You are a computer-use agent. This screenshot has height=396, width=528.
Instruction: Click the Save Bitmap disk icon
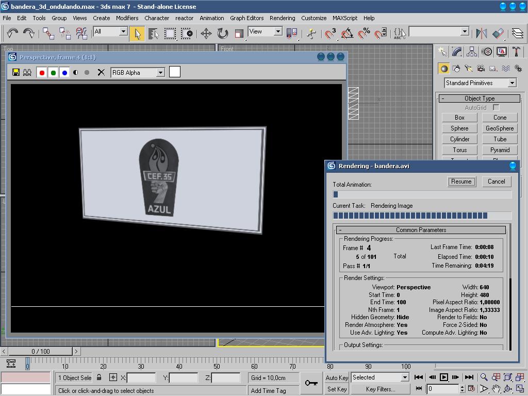coord(16,73)
